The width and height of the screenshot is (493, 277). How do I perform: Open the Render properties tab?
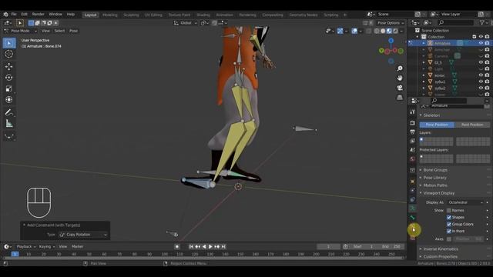[x=413, y=123]
